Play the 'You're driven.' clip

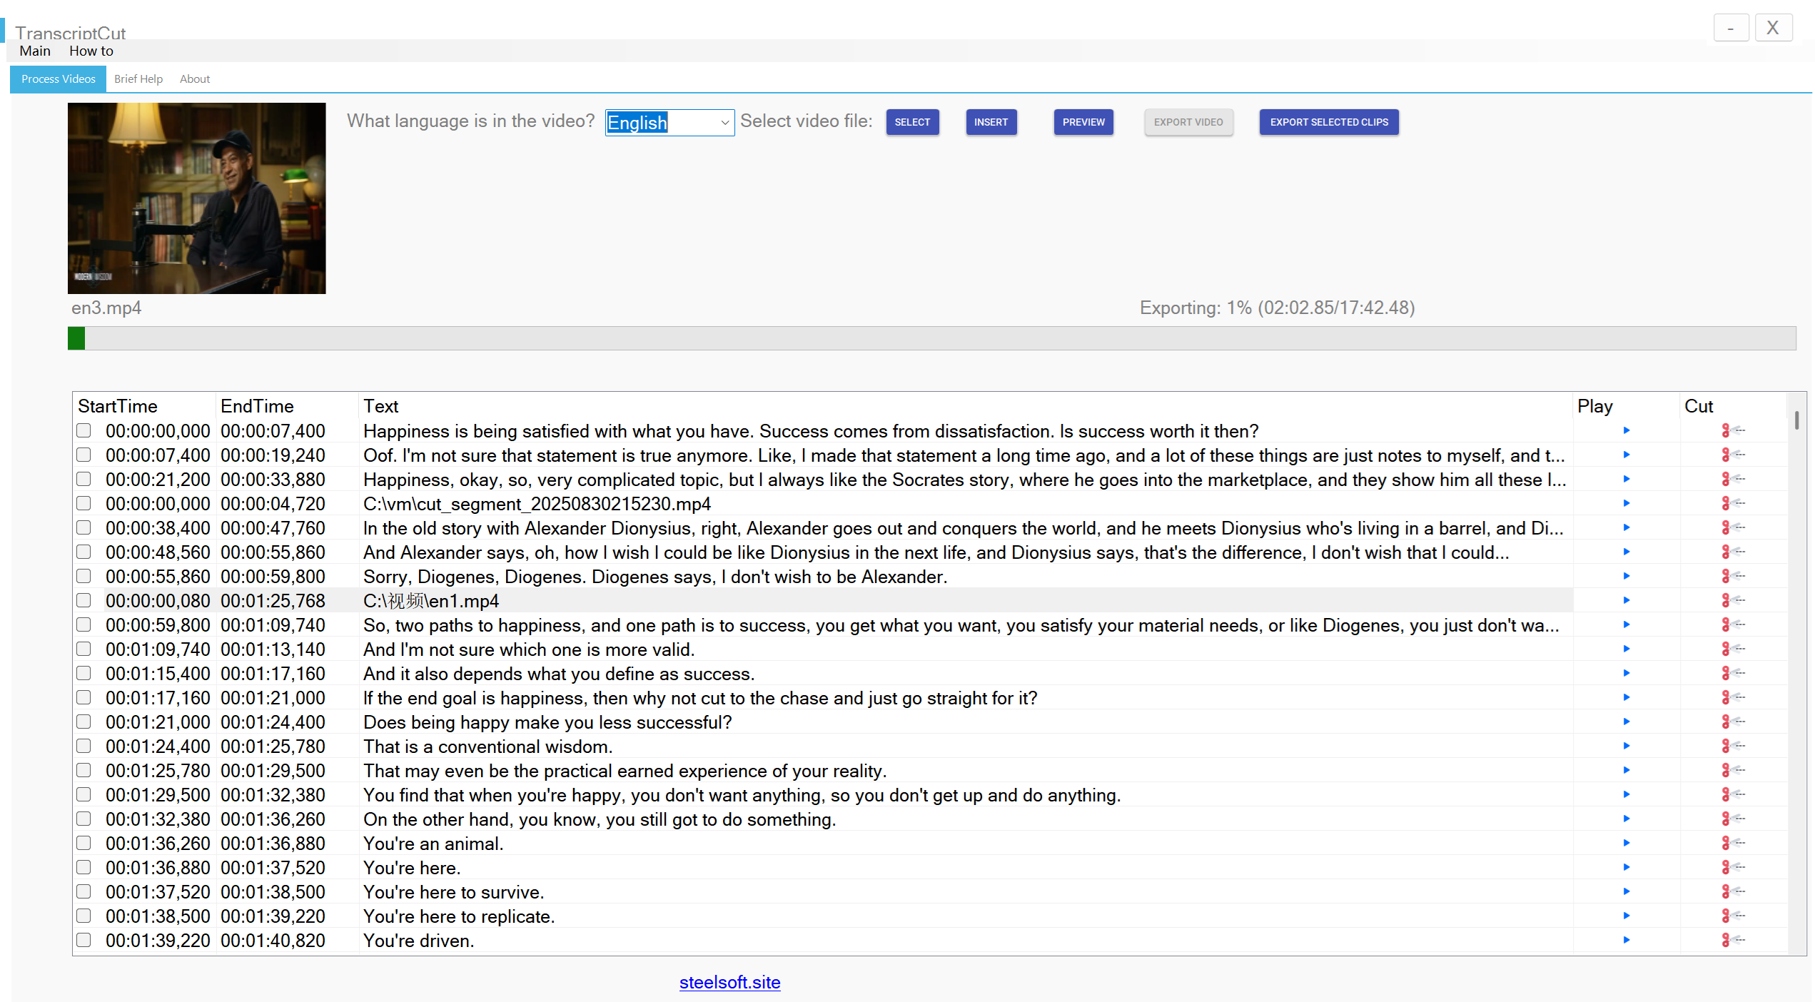1627,940
